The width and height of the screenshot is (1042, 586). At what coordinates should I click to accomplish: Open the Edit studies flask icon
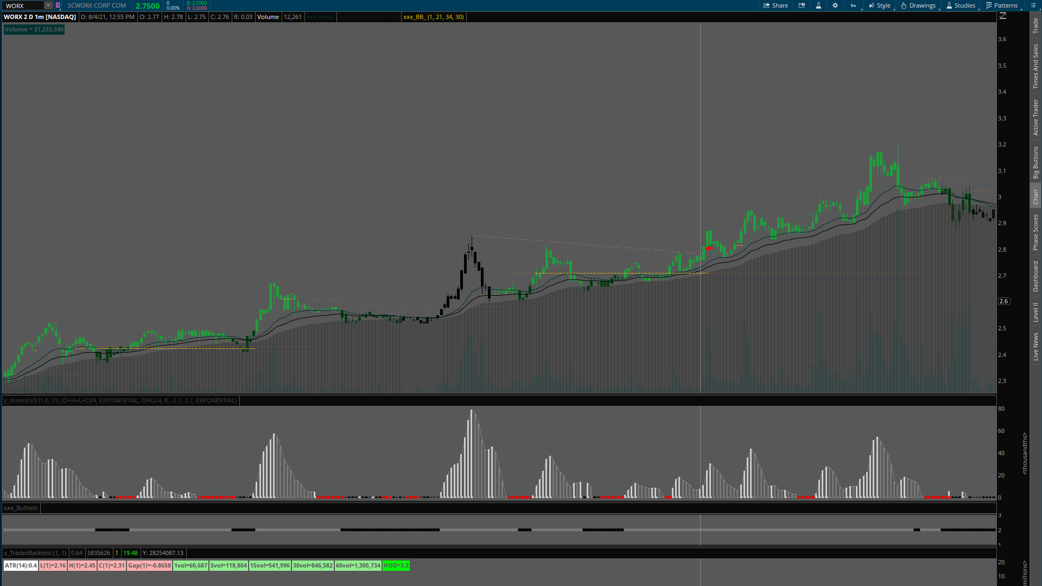tap(818, 5)
